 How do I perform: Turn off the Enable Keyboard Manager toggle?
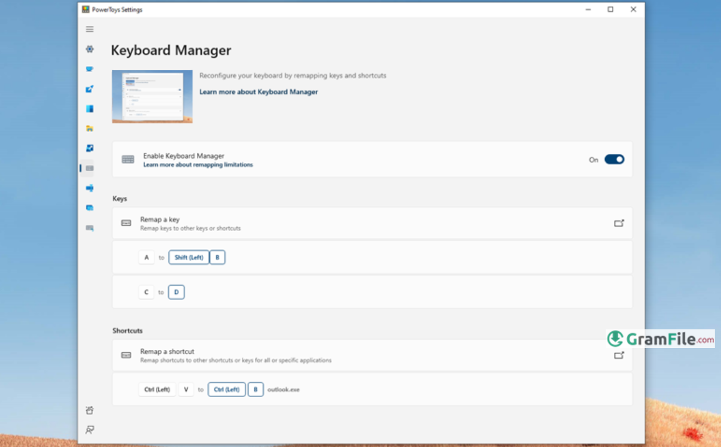614,159
